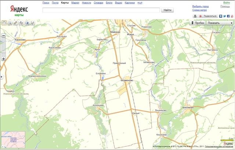Open the Маркет tab
This screenshot has width=235, height=150.
click(75, 3)
